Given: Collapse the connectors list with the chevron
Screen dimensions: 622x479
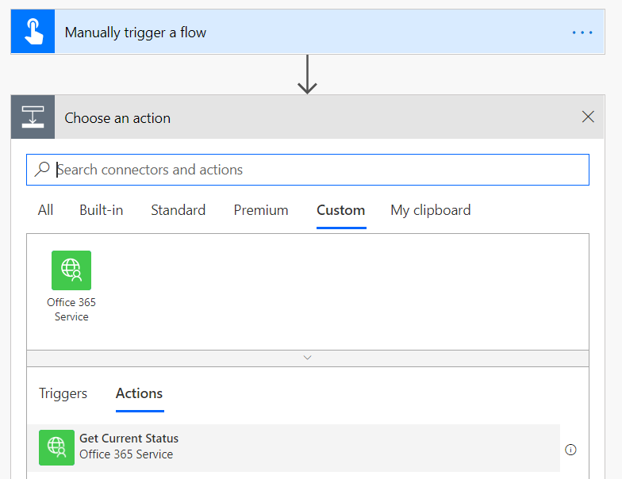Looking at the screenshot, I should 308,358.
